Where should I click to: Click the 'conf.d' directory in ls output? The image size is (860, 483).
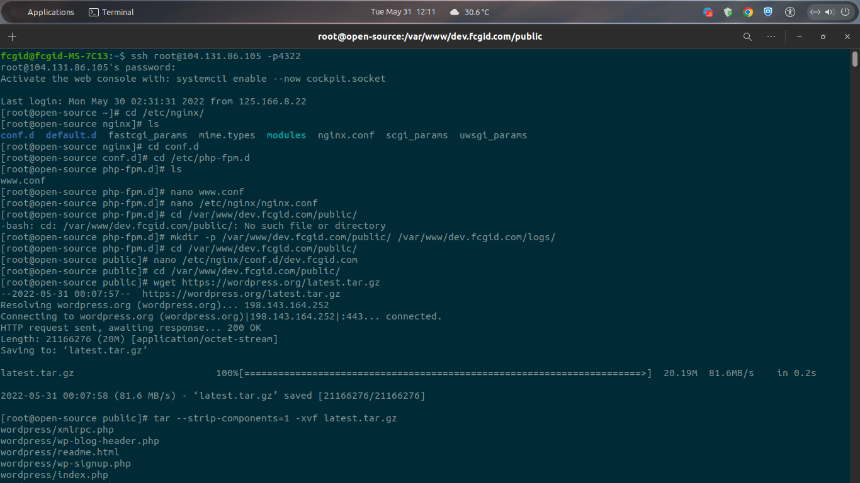[x=18, y=135]
